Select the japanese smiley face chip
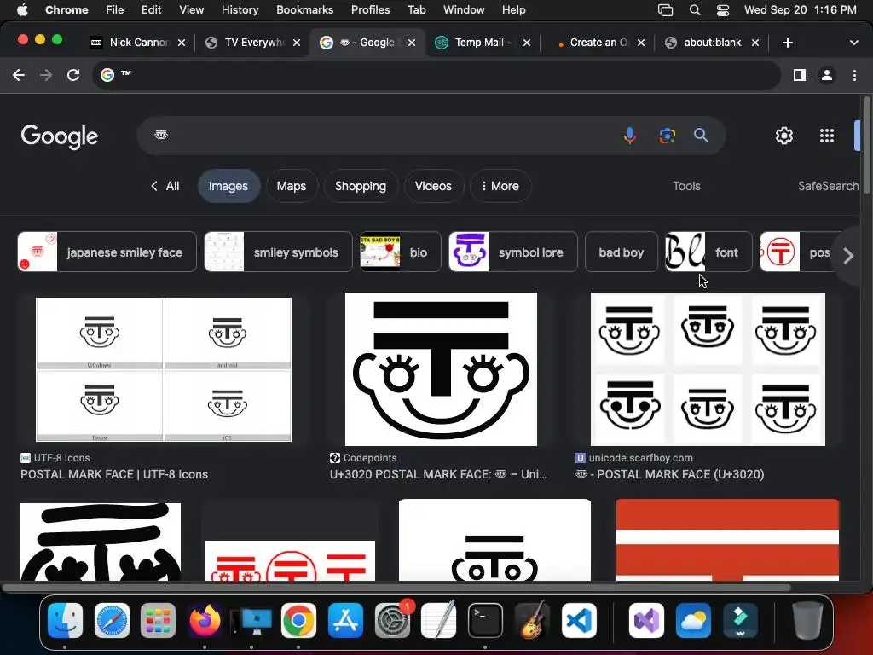 tap(107, 252)
